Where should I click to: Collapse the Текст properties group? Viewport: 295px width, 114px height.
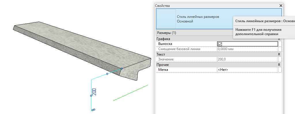(279, 54)
